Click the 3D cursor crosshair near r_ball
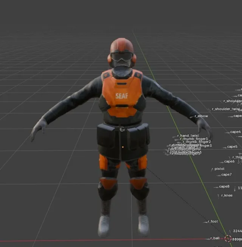242x247 pixels. point(228,238)
